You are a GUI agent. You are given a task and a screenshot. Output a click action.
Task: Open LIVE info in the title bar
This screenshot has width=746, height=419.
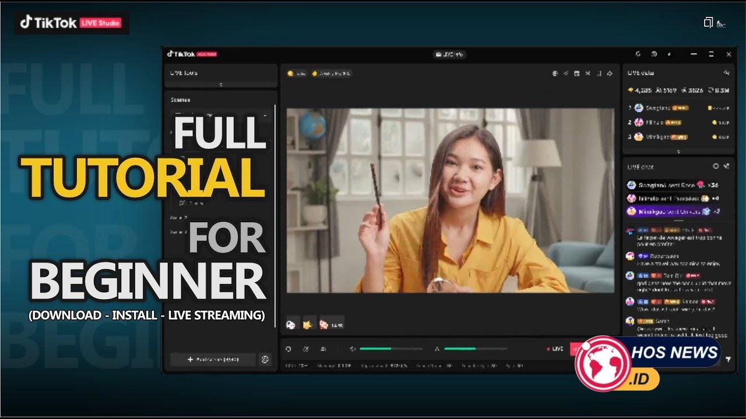coord(449,54)
